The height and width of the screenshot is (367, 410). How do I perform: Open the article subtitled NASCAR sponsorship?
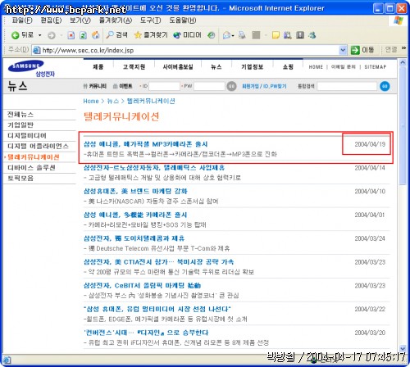(x=135, y=191)
